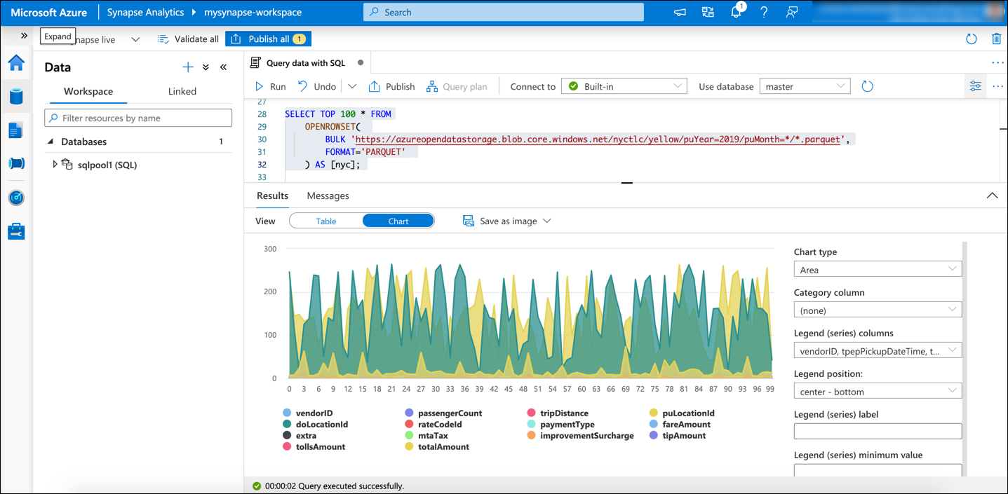Open the Data hub cylinder icon
Image resolution: width=1008 pixels, height=494 pixels.
point(16,97)
